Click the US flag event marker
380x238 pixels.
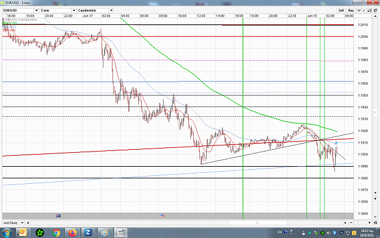click(162, 215)
